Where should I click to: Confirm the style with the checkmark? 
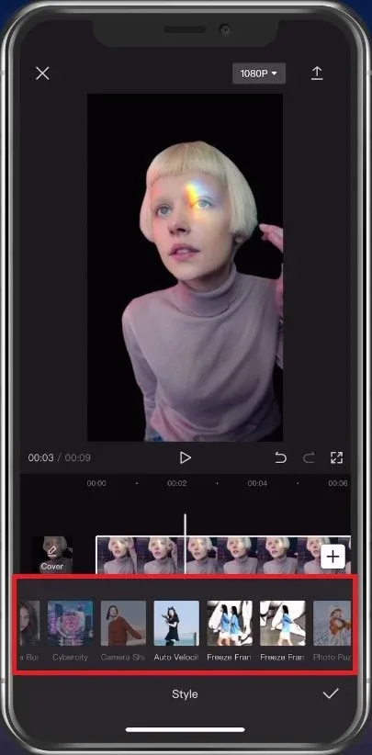tap(331, 693)
